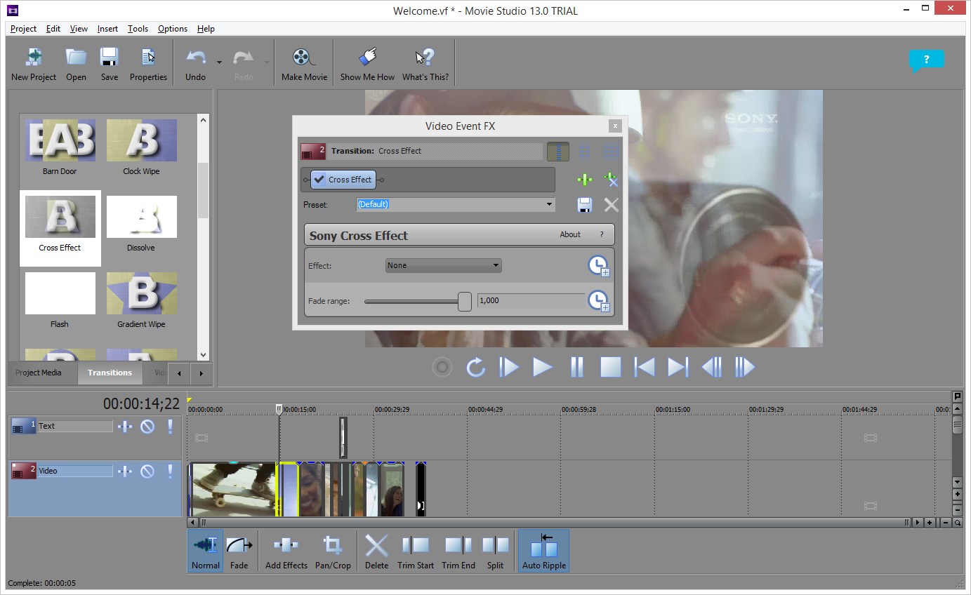Animate the Fade range clock icon
Screen dimensions: 971x595
[598, 301]
